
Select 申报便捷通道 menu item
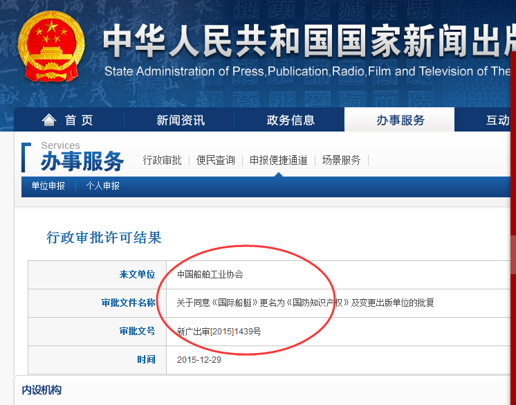click(x=278, y=160)
